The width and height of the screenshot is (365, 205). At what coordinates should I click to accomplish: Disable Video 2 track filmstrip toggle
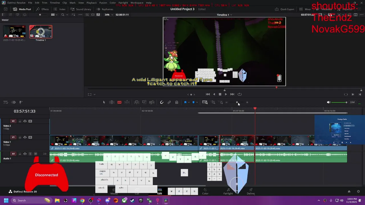click(x=30, y=121)
